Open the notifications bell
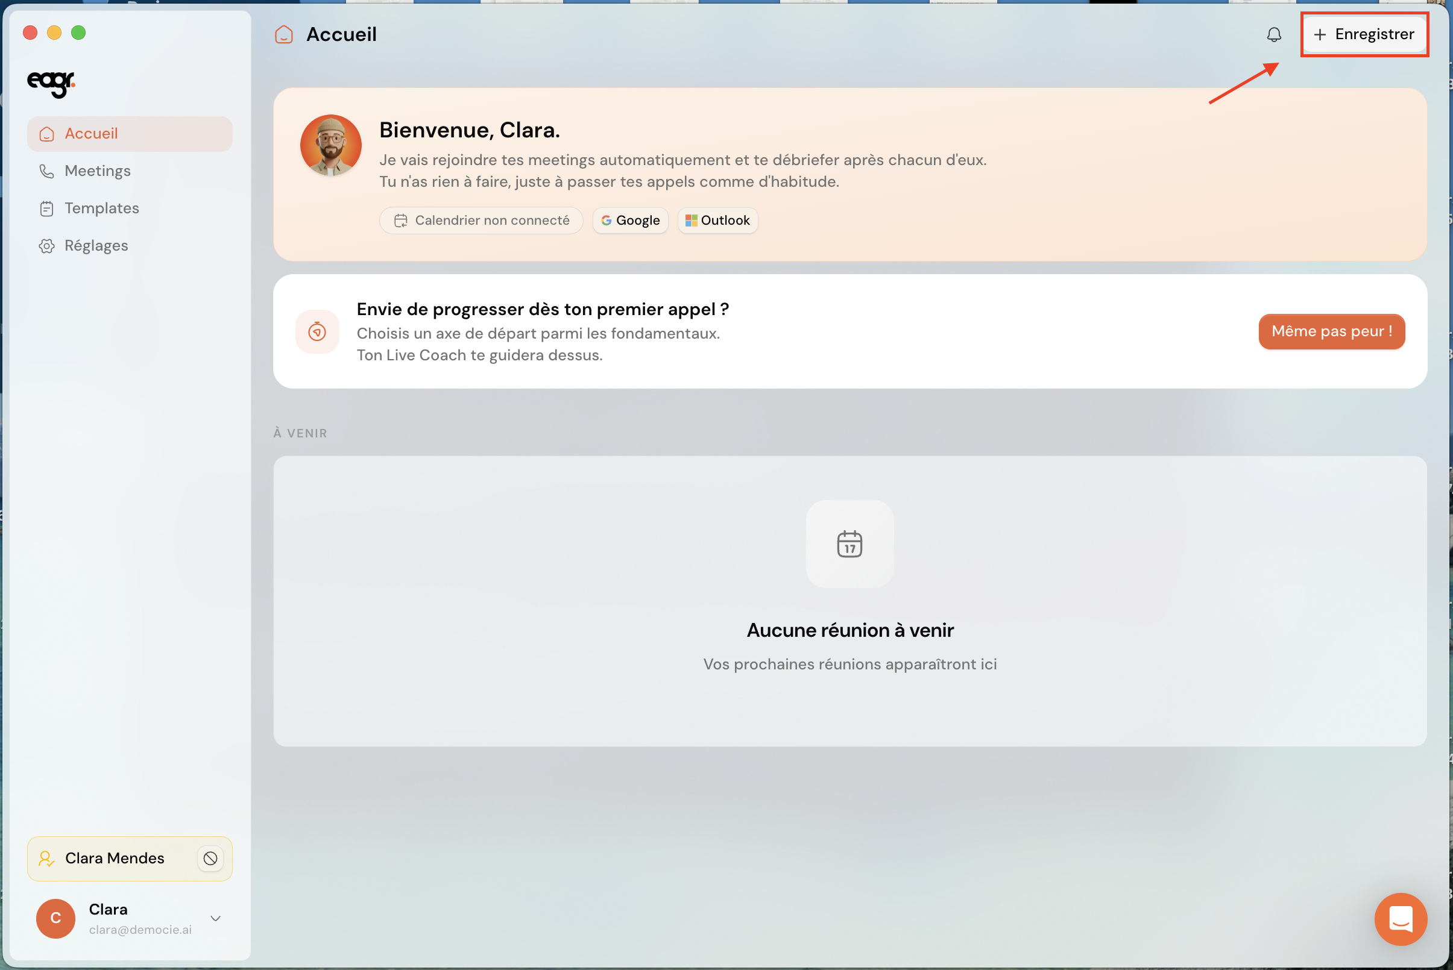Image resolution: width=1453 pixels, height=970 pixels. tap(1273, 35)
